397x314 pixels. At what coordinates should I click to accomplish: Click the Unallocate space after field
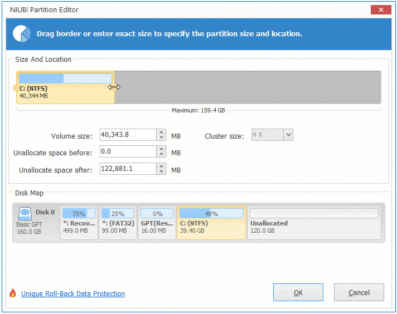[x=128, y=169]
